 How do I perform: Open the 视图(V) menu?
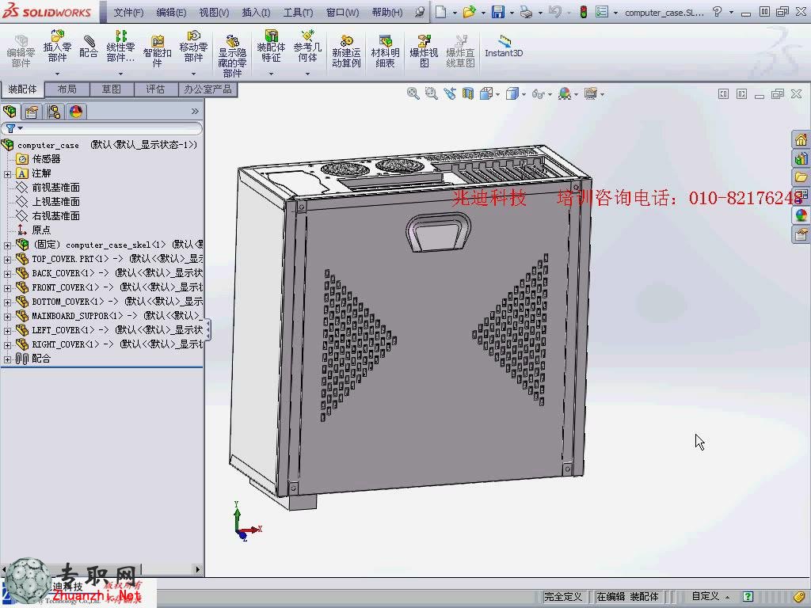(214, 13)
